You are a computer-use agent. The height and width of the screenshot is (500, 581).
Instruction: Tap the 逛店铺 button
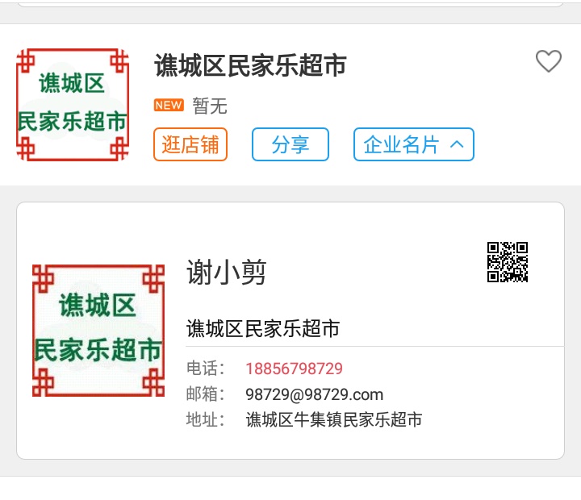[x=190, y=144]
